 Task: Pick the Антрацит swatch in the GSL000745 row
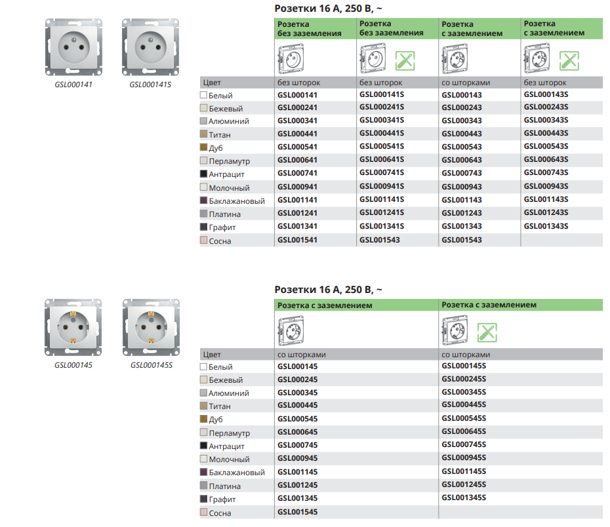pos(203,445)
